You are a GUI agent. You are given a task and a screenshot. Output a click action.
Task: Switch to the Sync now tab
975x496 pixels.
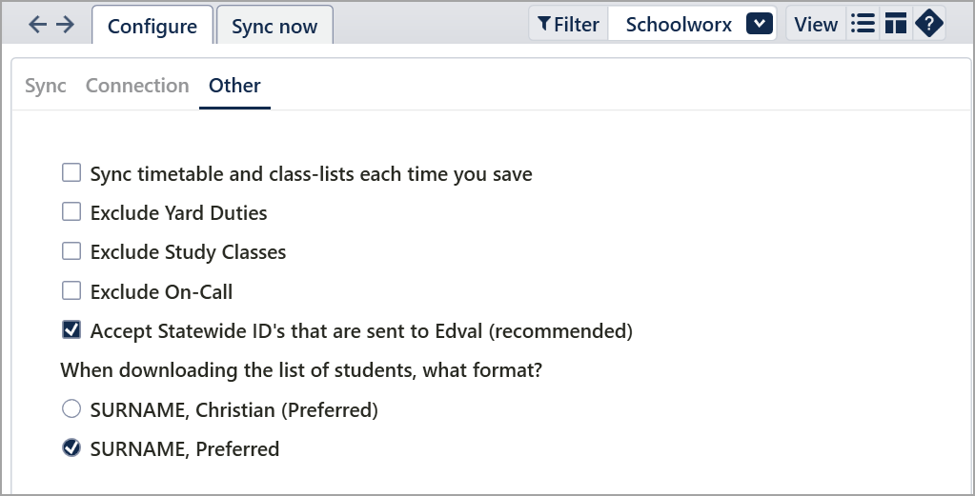(x=274, y=27)
